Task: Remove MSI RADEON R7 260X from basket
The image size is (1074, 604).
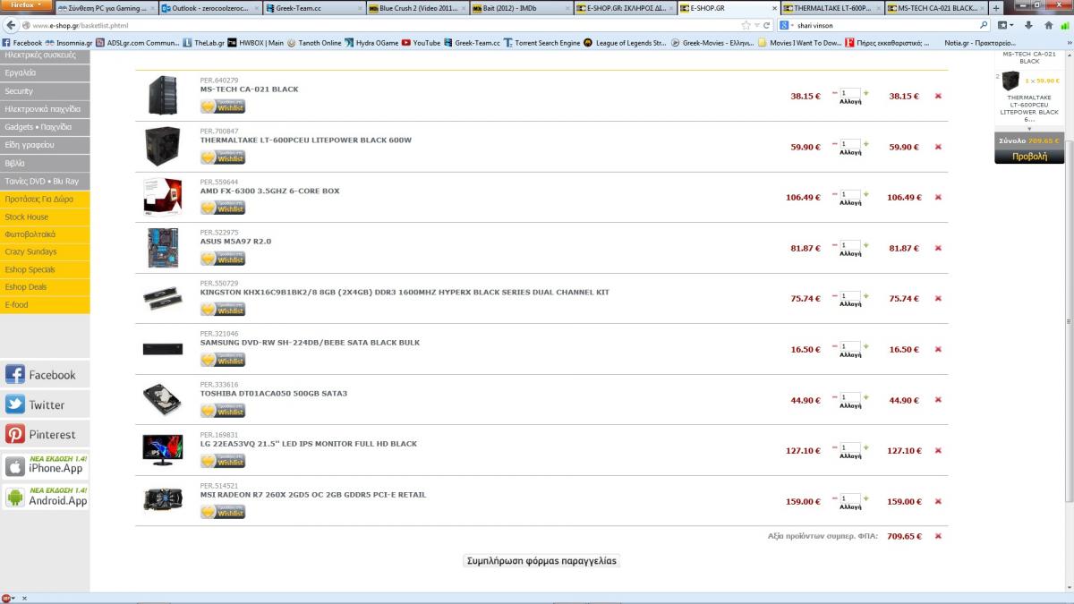Action: point(938,502)
